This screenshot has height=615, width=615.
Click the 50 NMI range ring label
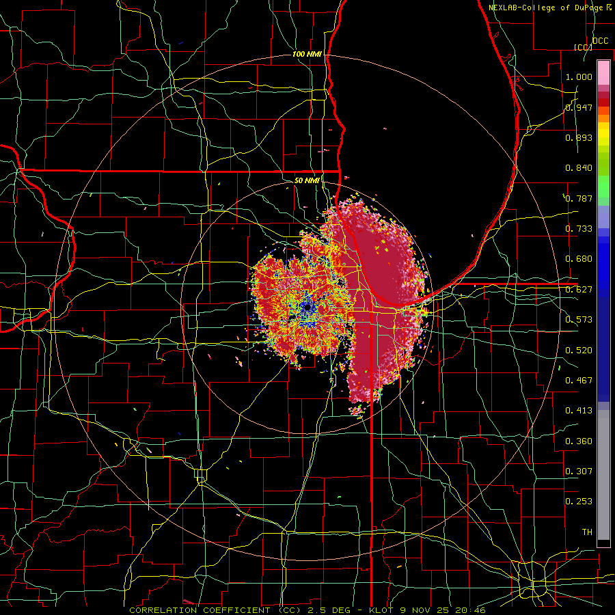coord(307,180)
